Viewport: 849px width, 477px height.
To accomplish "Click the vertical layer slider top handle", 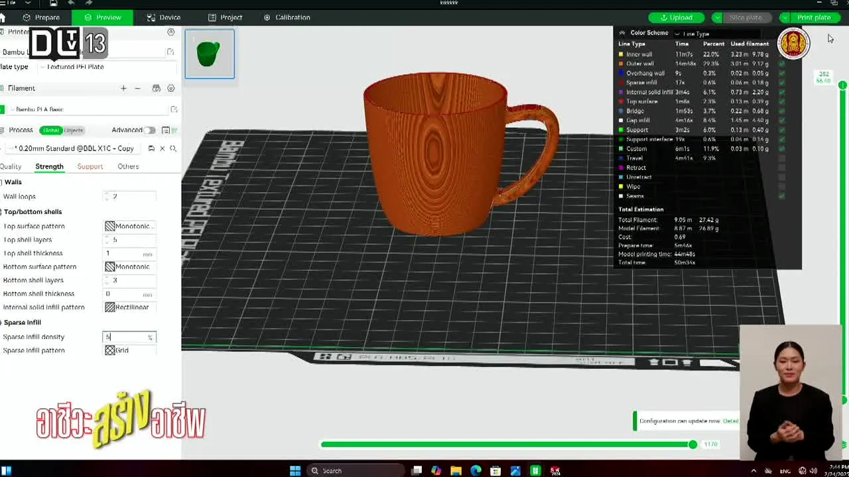I will click(x=842, y=85).
